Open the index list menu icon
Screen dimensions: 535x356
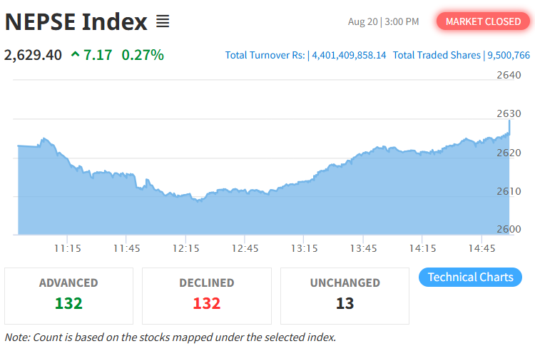[x=163, y=21]
